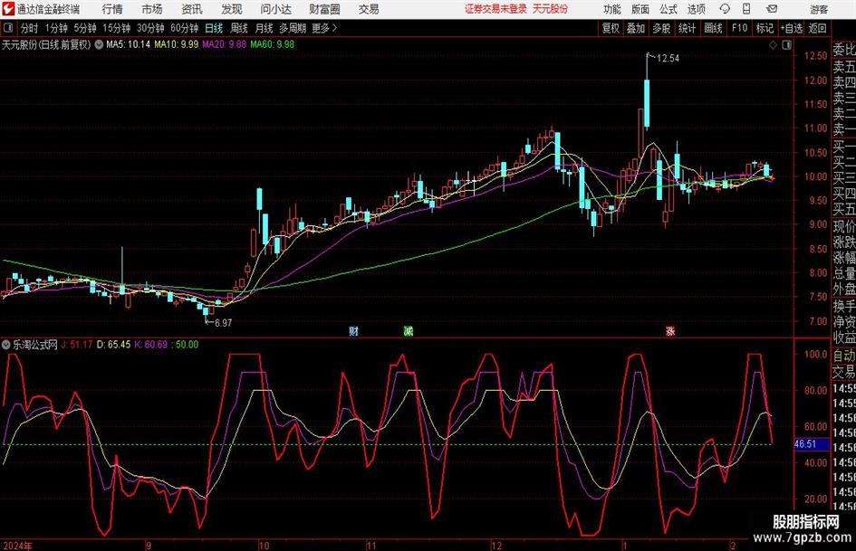This screenshot has height=551, width=856.
Task: Click the 天元股份 red title link
Action: pyautogui.click(x=550, y=9)
